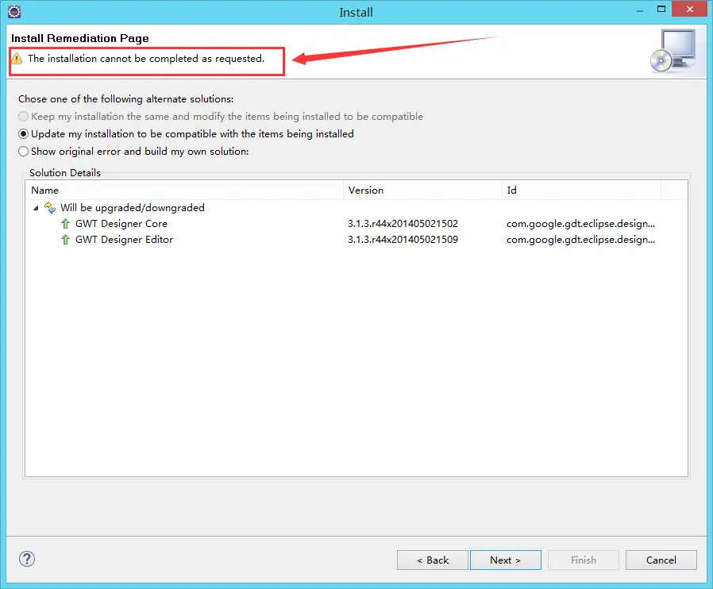This screenshot has width=713, height=589.
Task: Click 'The installation cannot be completed' message
Action: point(146,59)
